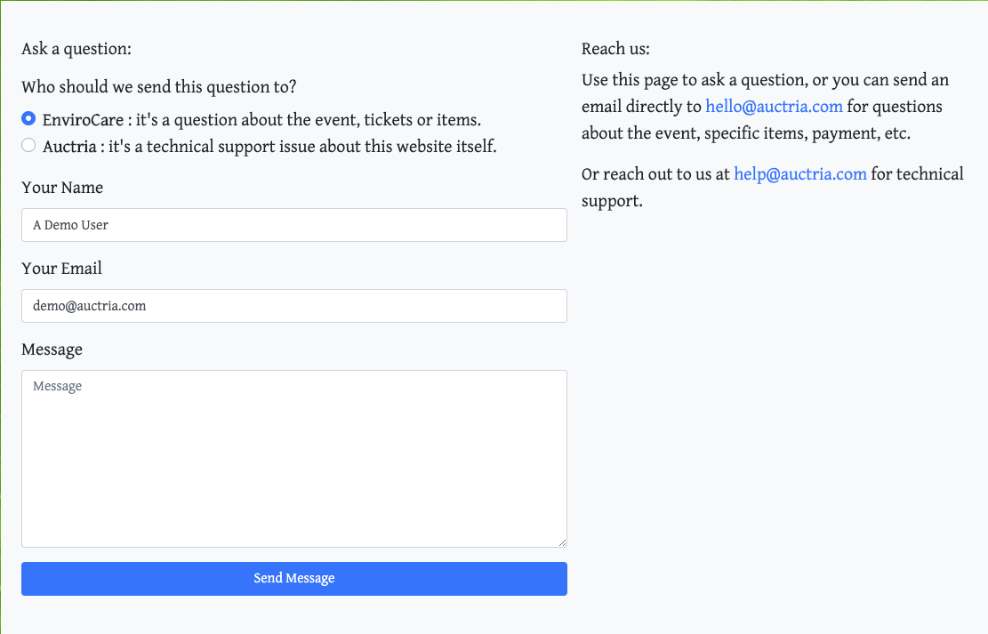The height and width of the screenshot is (634, 988).
Task: Click "Who should we send this question to?" text
Action: click(x=159, y=87)
